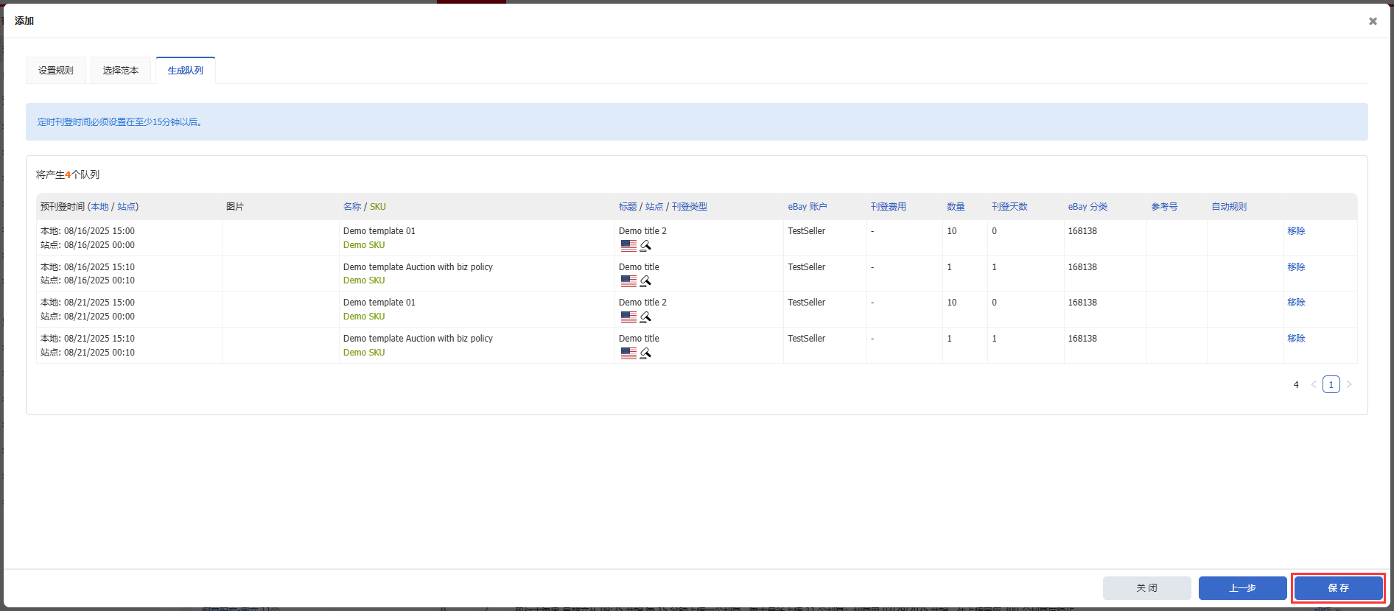Click the US flag icon in fourth row
The image size is (1394, 611).
pyautogui.click(x=628, y=353)
